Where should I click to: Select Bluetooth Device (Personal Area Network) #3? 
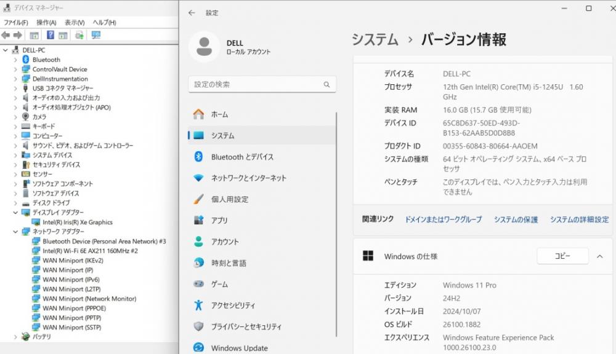pos(104,241)
